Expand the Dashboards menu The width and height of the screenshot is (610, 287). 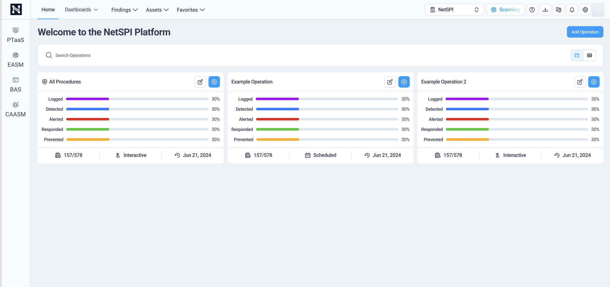click(x=81, y=10)
